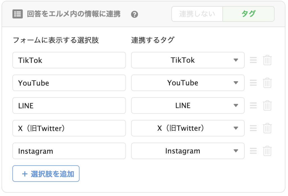This screenshot has height=196, width=288.
Task: Open the LINE tag dropdown
Action: point(188,105)
